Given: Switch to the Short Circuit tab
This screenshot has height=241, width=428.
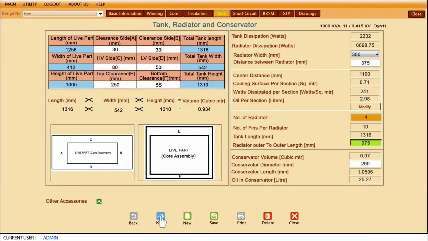Looking at the screenshot, I should [x=245, y=14].
